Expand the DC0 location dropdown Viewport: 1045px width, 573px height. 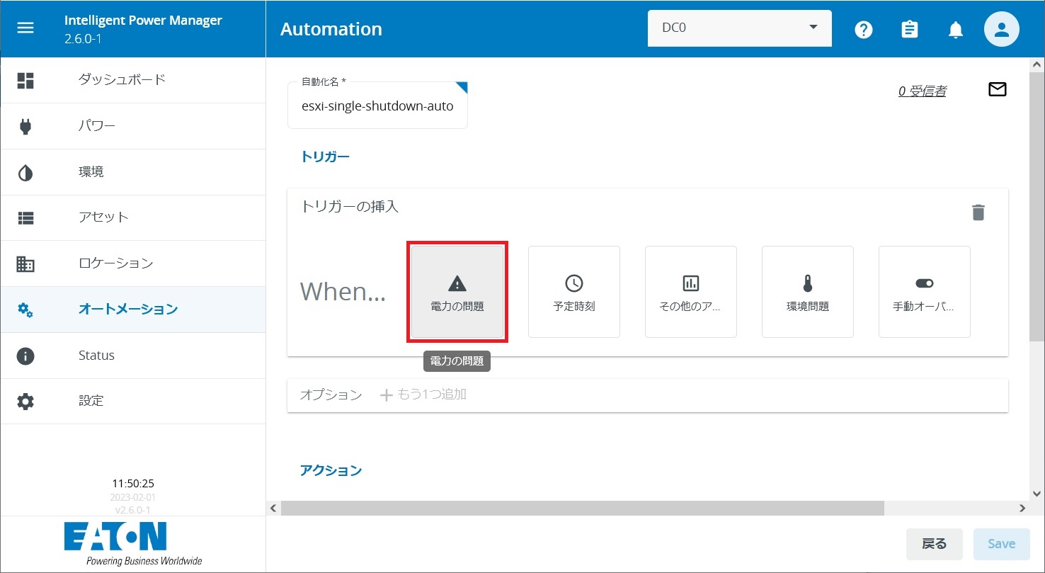point(739,28)
